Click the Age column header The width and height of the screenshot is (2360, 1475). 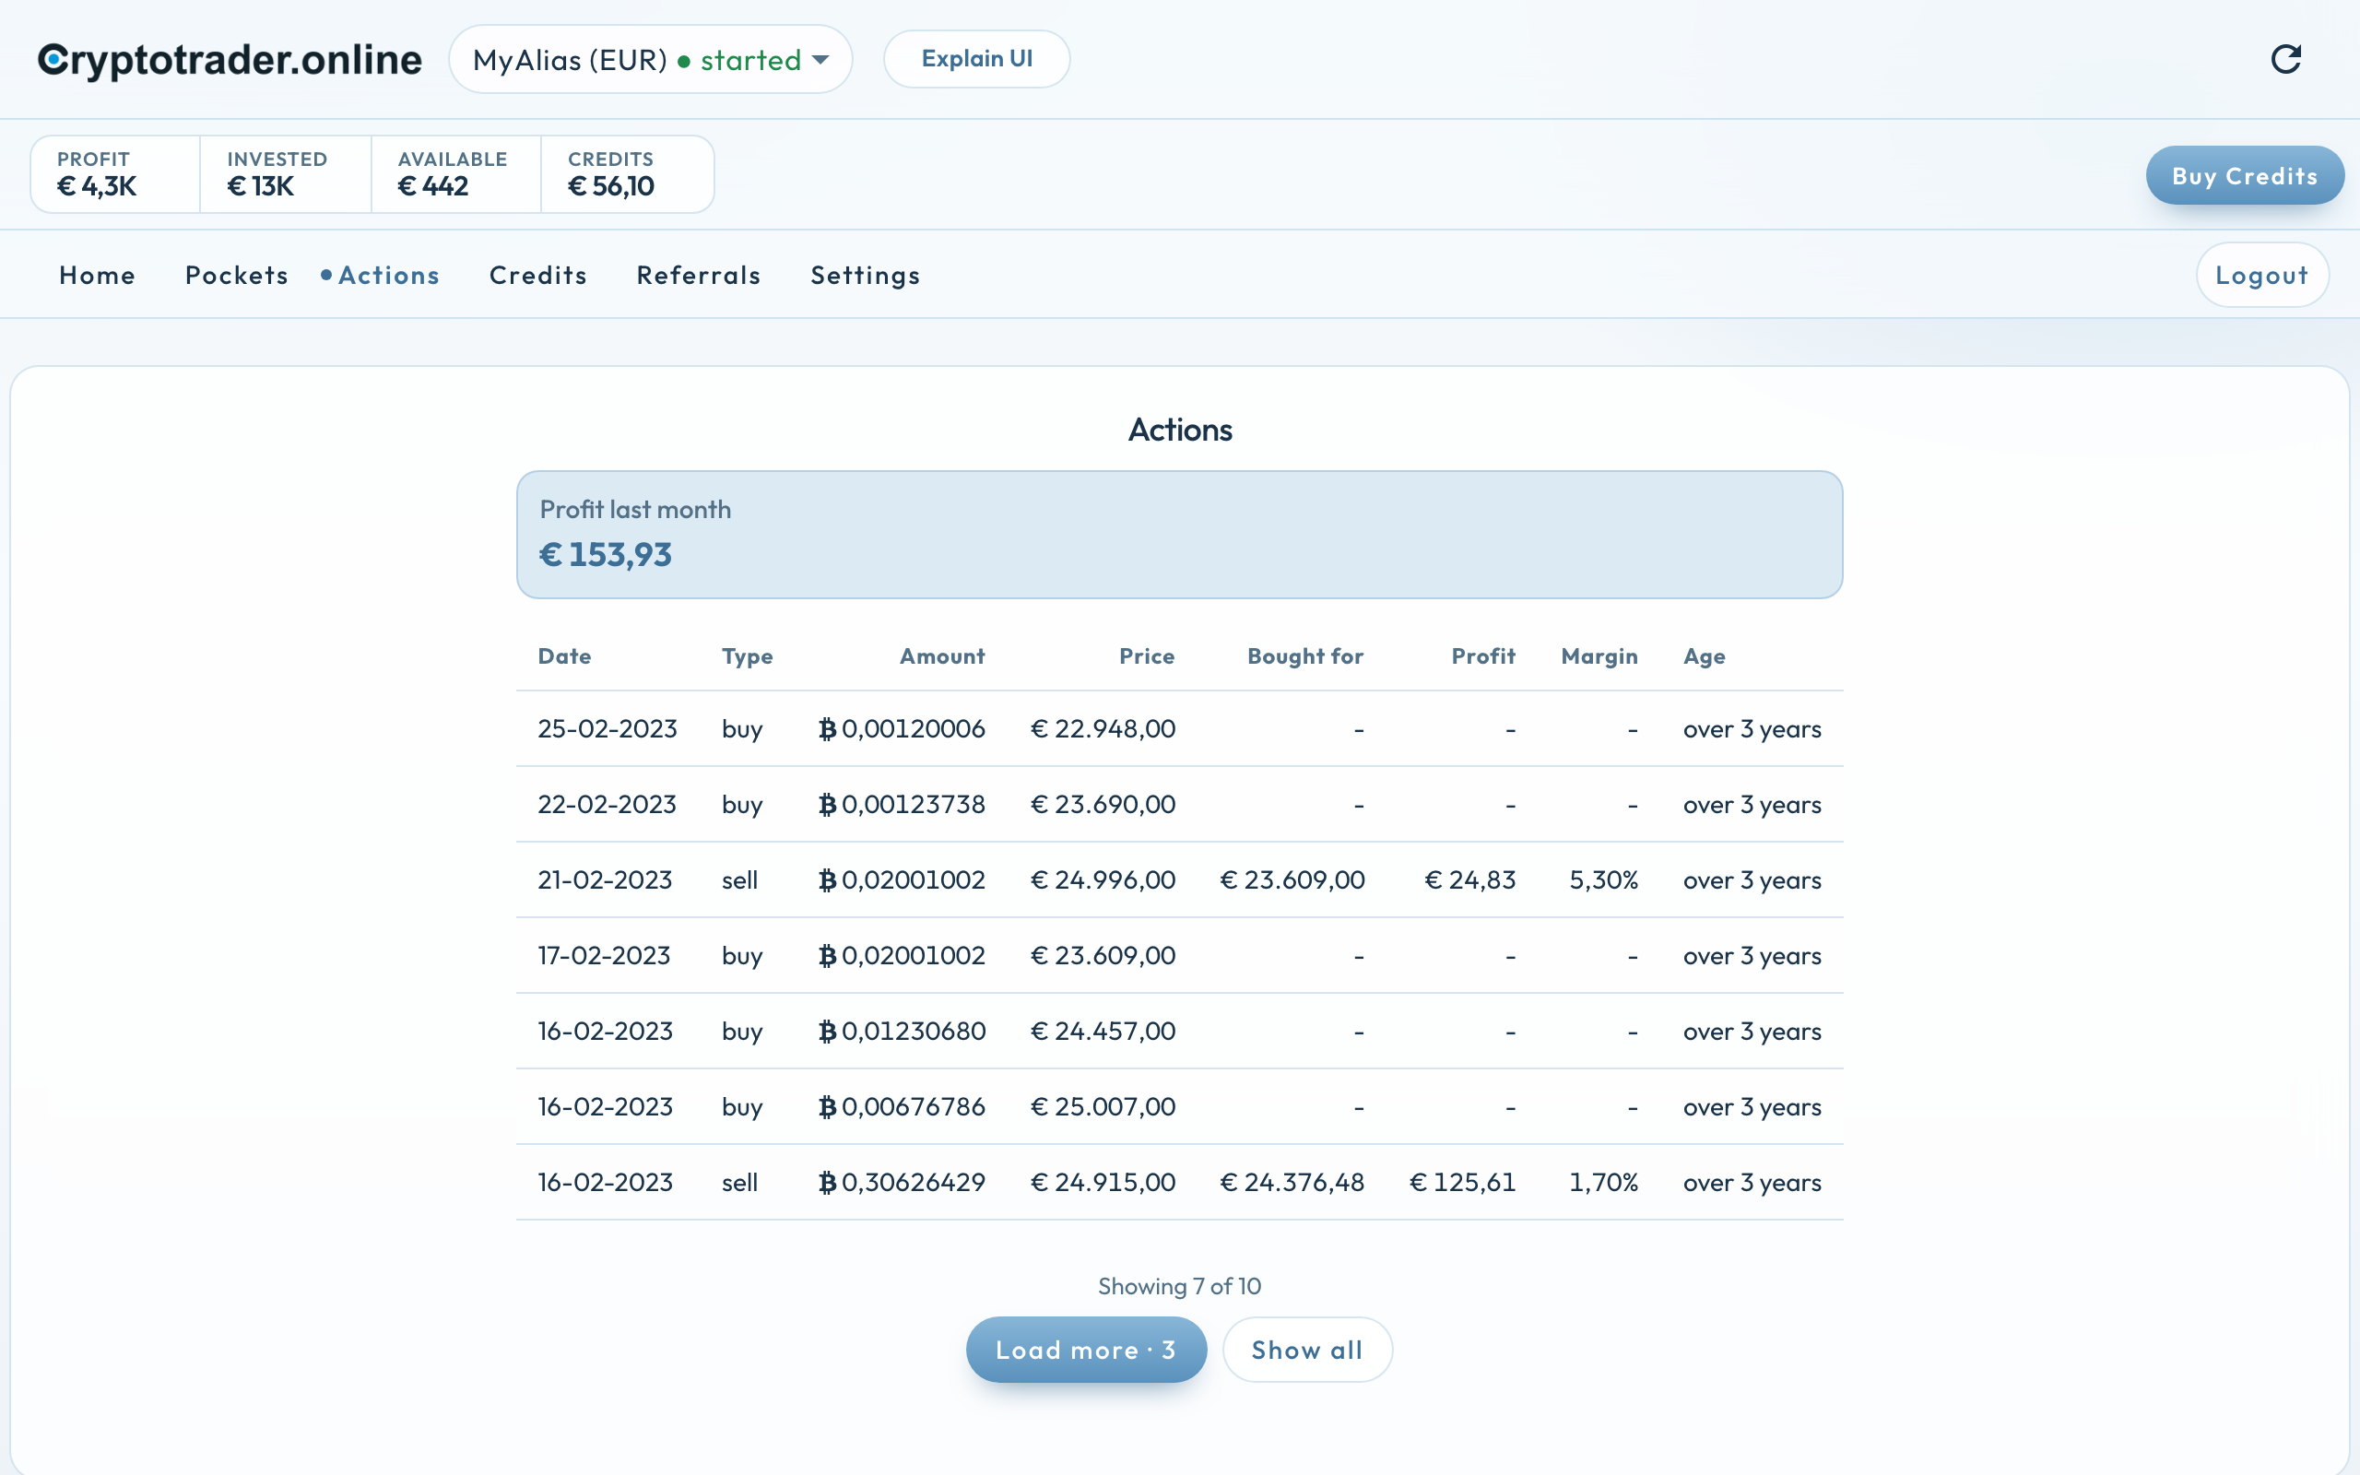(x=1704, y=656)
